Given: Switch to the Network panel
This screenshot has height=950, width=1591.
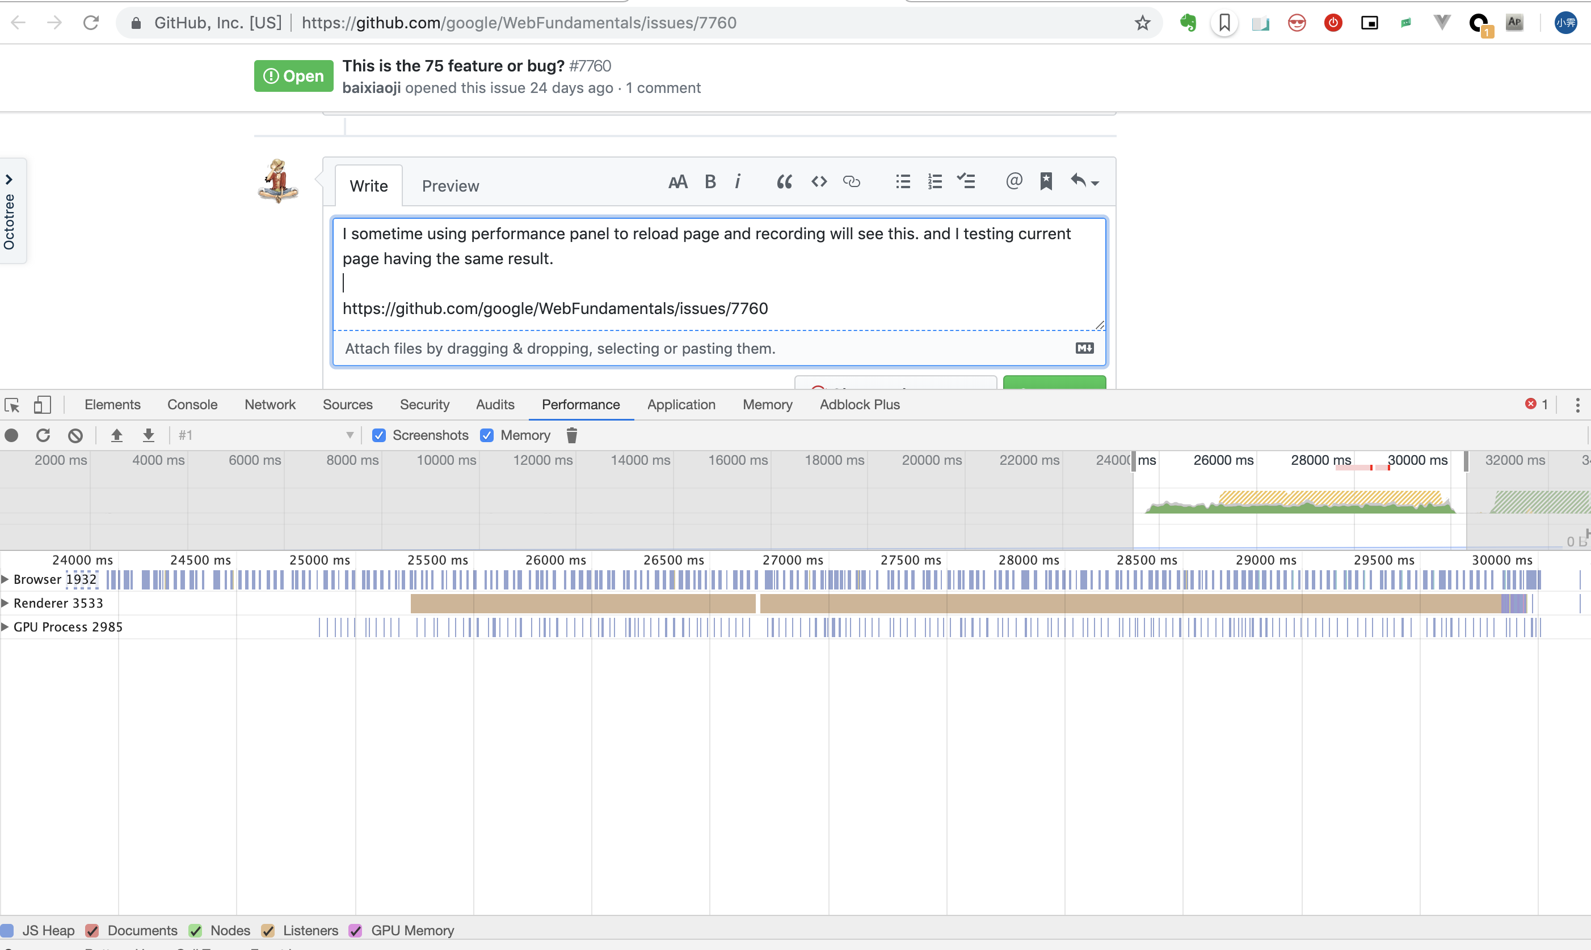Looking at the screenshot, I should 270,404.
